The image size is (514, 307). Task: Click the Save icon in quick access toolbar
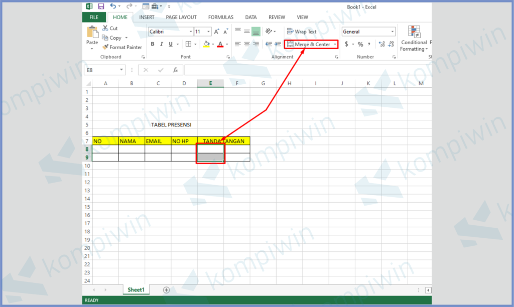click(101, 7)
